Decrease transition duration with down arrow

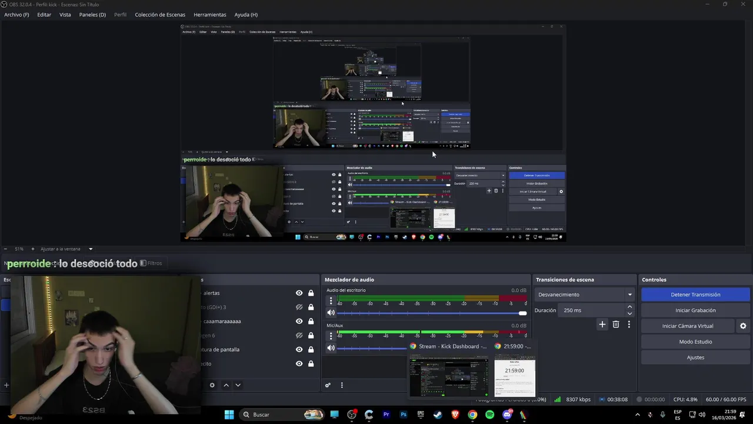pyautogui.click(x=630, y=313)
